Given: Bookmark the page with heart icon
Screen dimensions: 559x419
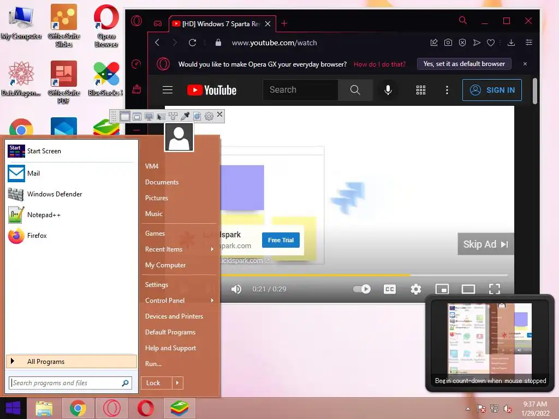Looking at the screenshot, I should click(491, 43).
